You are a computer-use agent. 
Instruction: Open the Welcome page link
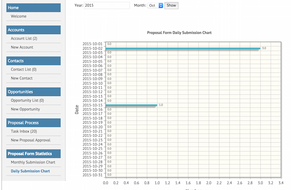[x=19, y=16]
